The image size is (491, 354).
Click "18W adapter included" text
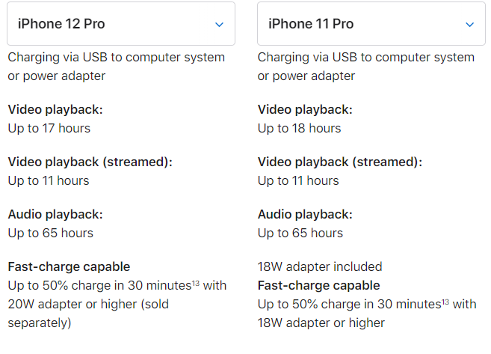point(319,266)
